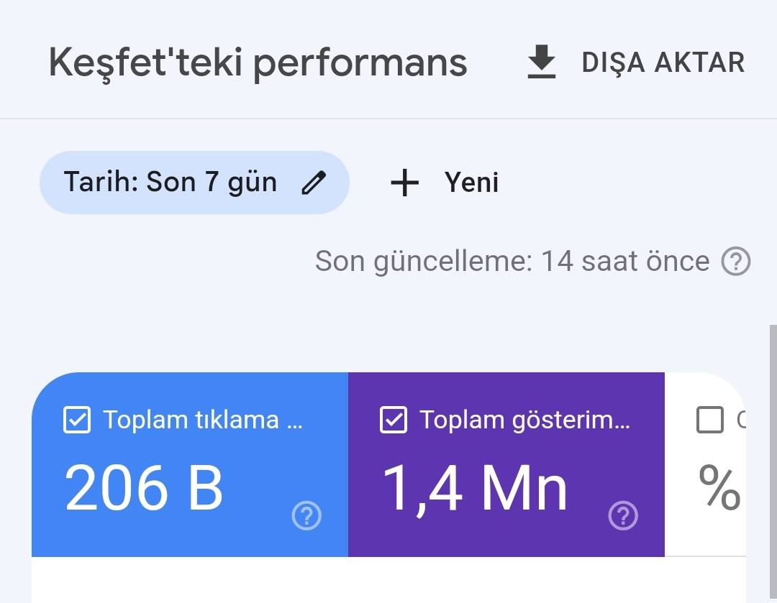Click the Keşfet'teki performans page title
The width and height of the screenshot is (777, 603).
pyautogui.click(x=258, y=63)
